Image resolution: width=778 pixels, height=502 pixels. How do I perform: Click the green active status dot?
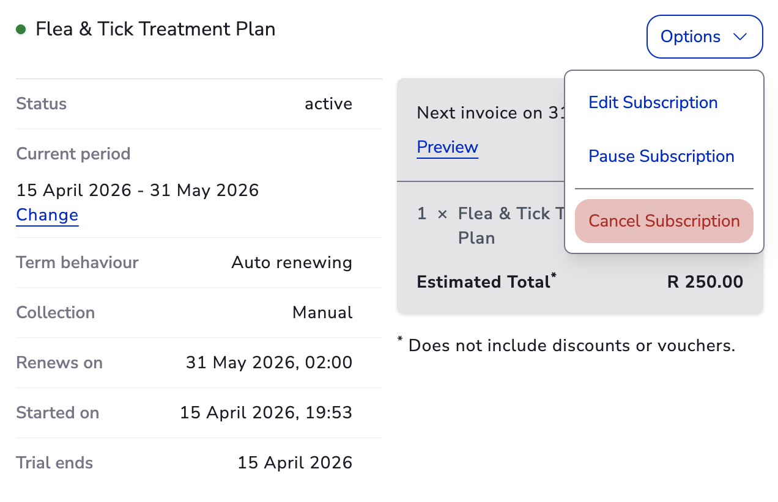tap(21, 29)
